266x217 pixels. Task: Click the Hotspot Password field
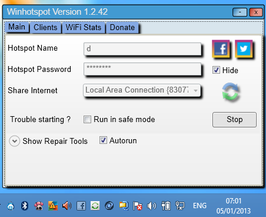click(x=142, y=69)
